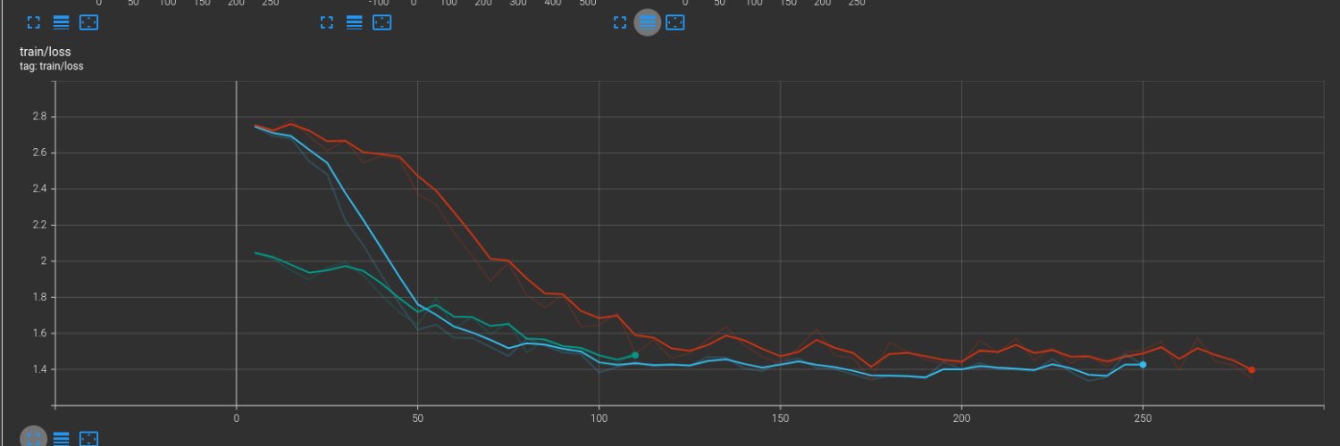Fit domain icon directly above the train/loss title

tap(88, 22)
